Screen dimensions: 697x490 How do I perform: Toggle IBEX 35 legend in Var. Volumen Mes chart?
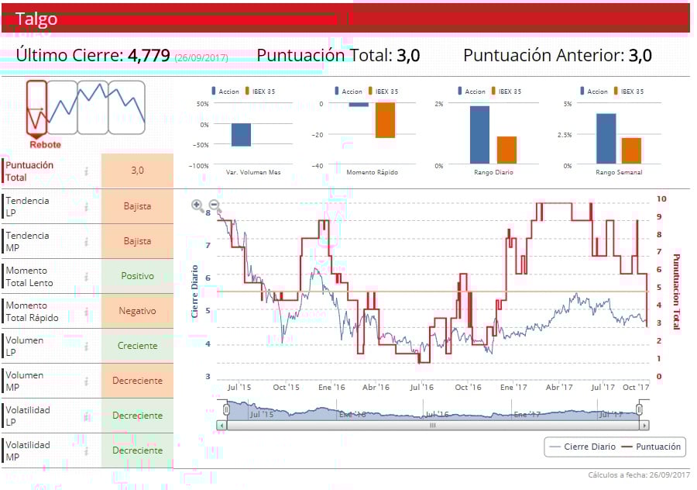coord(260,91)
